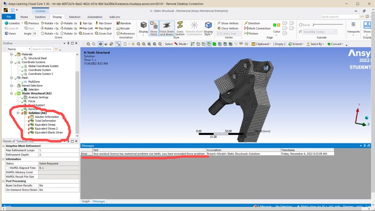Collapse the Solution (A6) tree node
This screenshot has width=375, height=211.
click(18, 113)
